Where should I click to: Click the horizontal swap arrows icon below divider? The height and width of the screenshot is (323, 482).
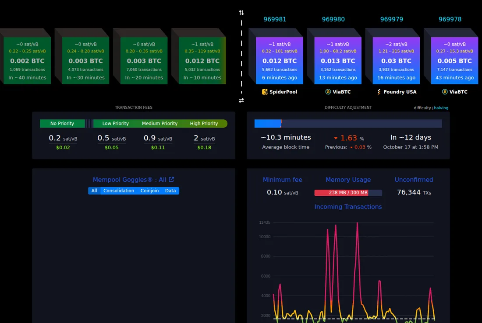click(241, 100)
